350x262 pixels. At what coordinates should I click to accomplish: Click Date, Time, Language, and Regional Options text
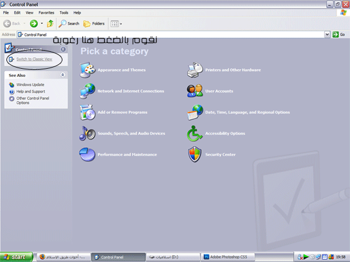point(247,112)
